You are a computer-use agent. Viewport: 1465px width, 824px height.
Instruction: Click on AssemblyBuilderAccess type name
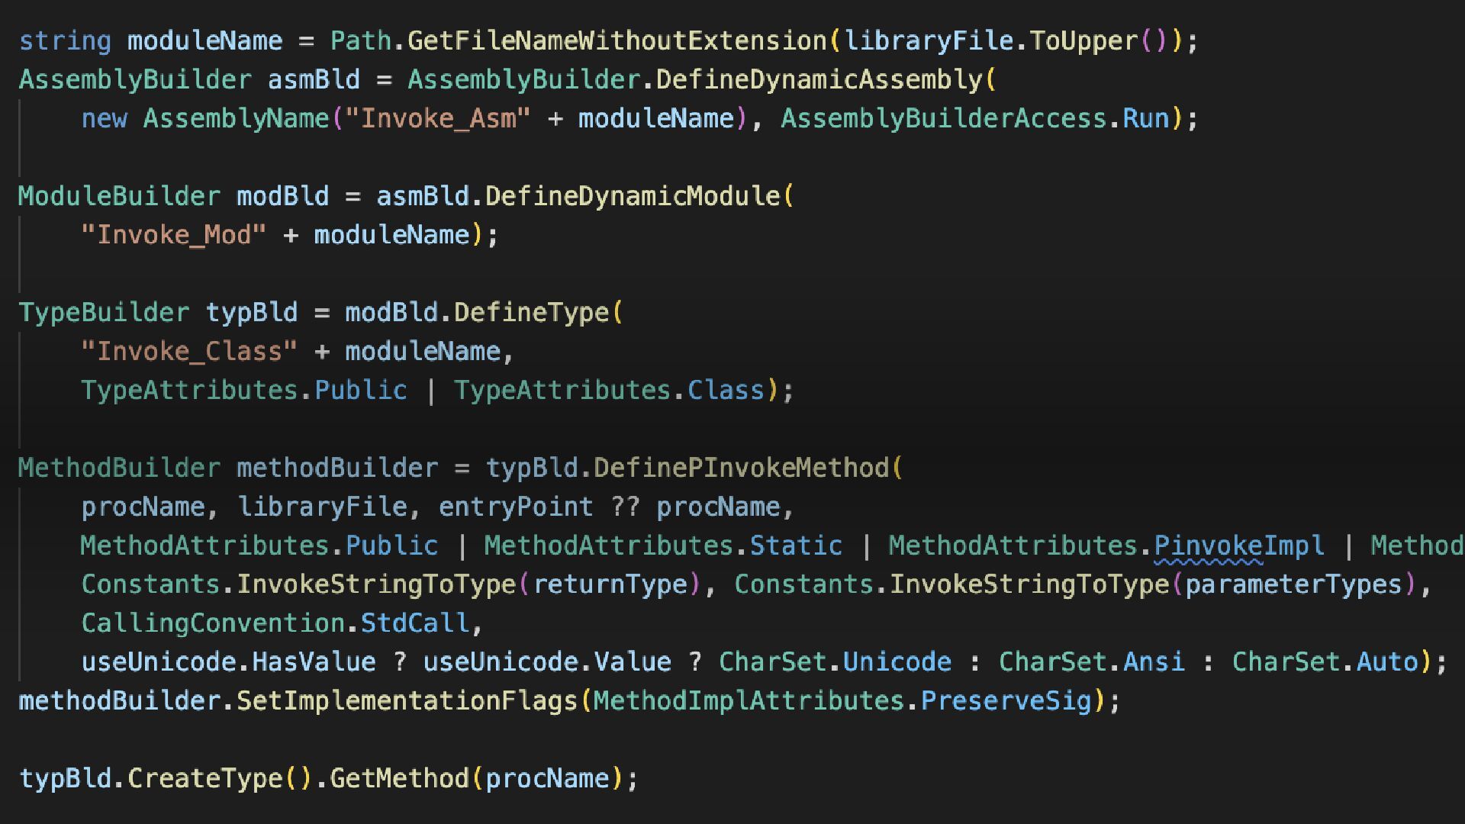[943, 118]
